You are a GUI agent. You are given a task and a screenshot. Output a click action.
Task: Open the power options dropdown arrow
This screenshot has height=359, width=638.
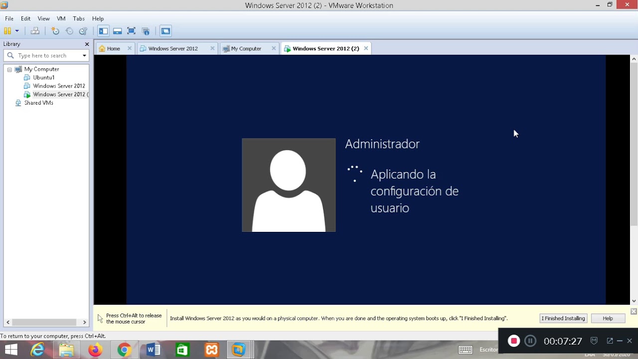pos(17,31)
